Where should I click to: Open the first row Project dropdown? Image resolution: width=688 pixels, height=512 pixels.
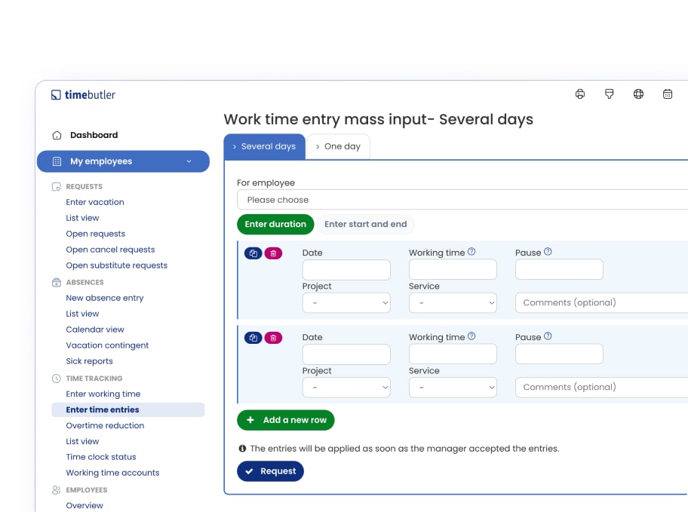pos(346,303)
